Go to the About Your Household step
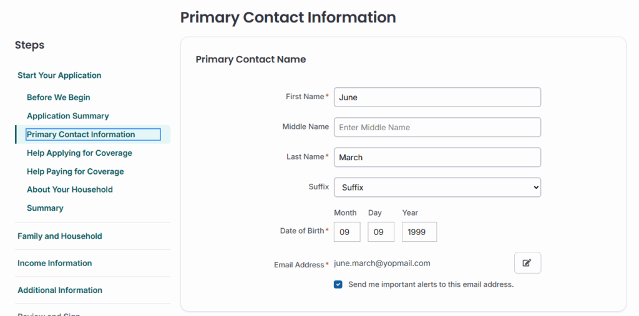The width and height of the screenshot is (639, 316). point(70,189)
